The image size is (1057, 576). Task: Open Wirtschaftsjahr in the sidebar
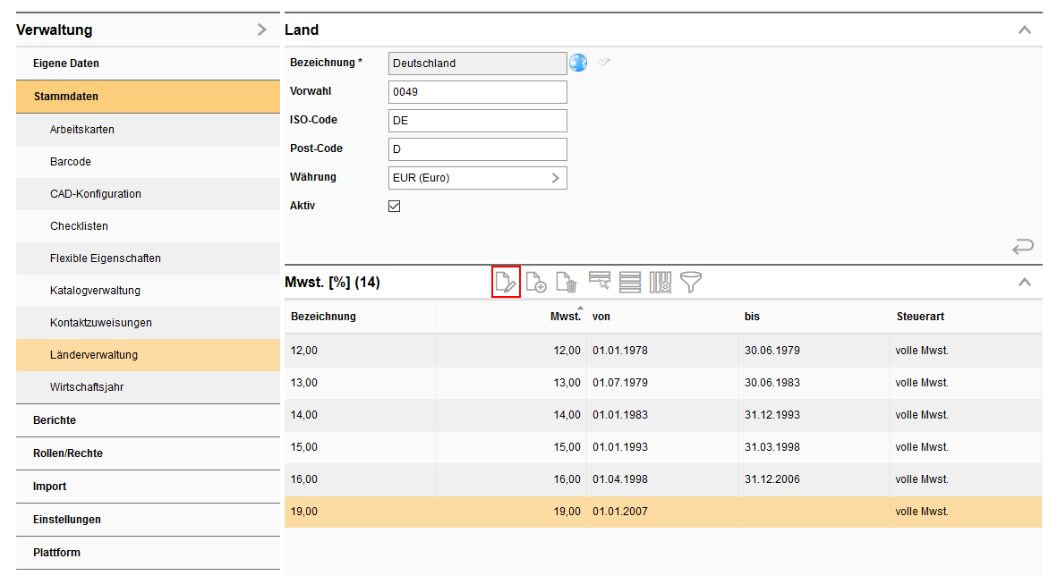86,387
